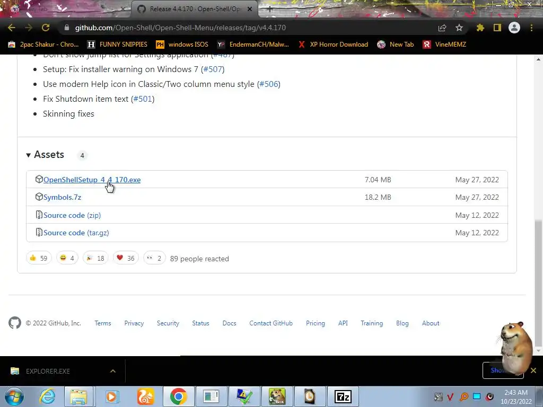Click the address bar URL field
This screenshot has height=407, width=543.
180,28
